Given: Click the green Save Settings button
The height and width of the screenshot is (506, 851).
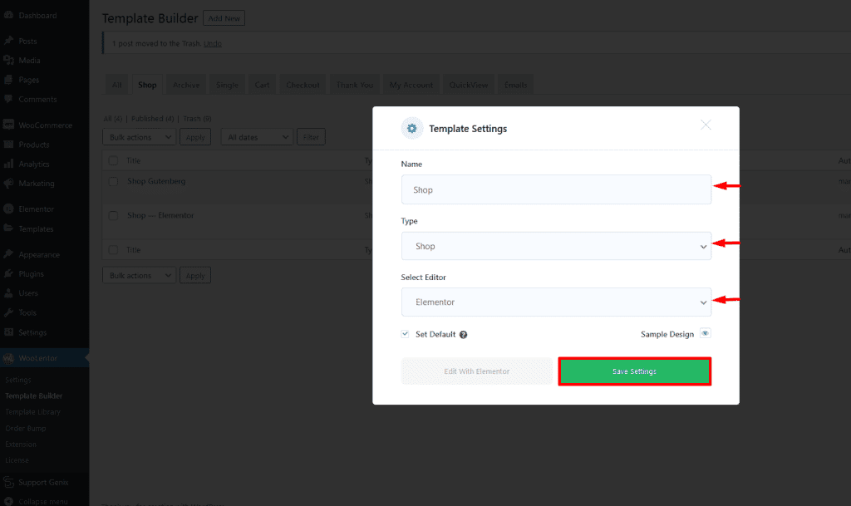Looking at the screenshot, I should [634, 371].
